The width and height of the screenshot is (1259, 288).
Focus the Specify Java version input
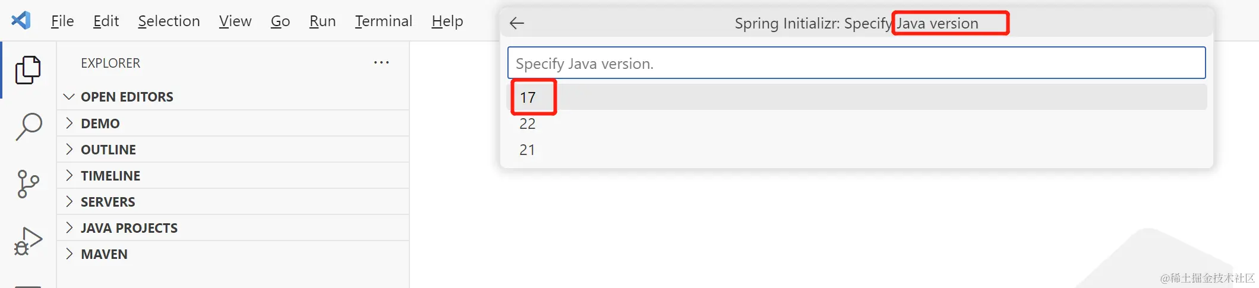(x=856, y=64)
